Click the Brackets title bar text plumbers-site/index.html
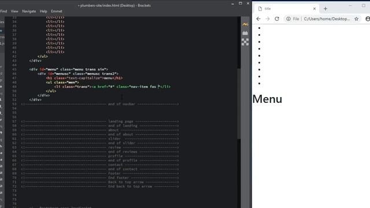The image size is (370, 208). click(x=114, y=5)
